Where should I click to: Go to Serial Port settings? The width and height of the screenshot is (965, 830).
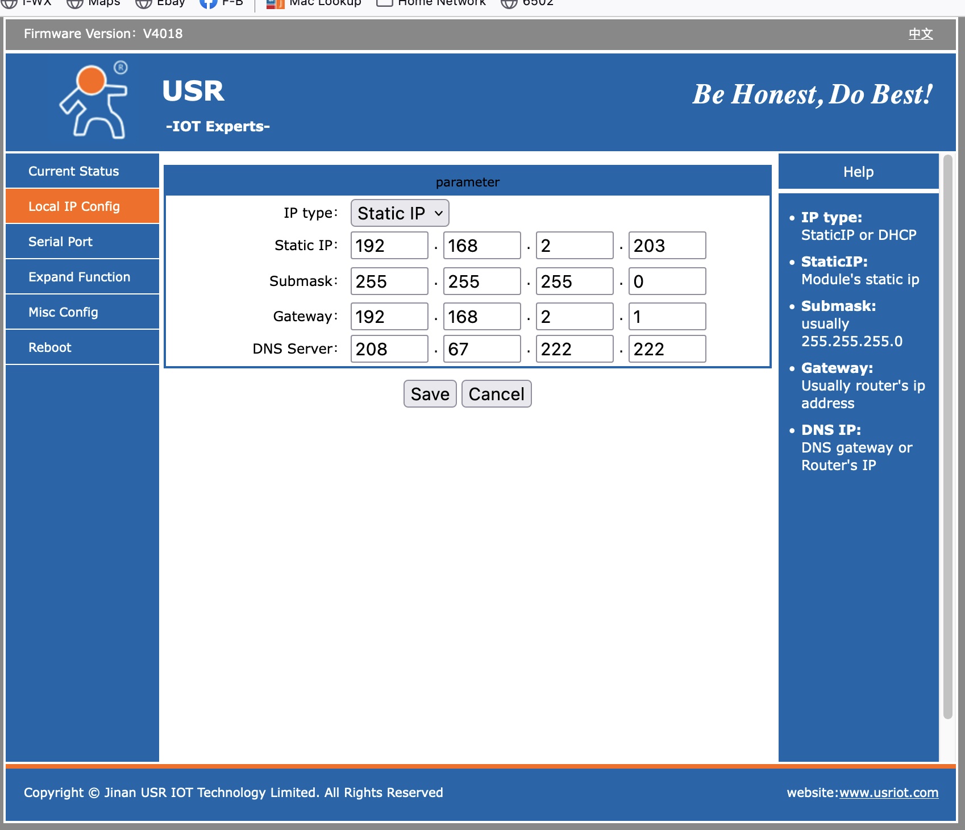[x=60, y=242]
